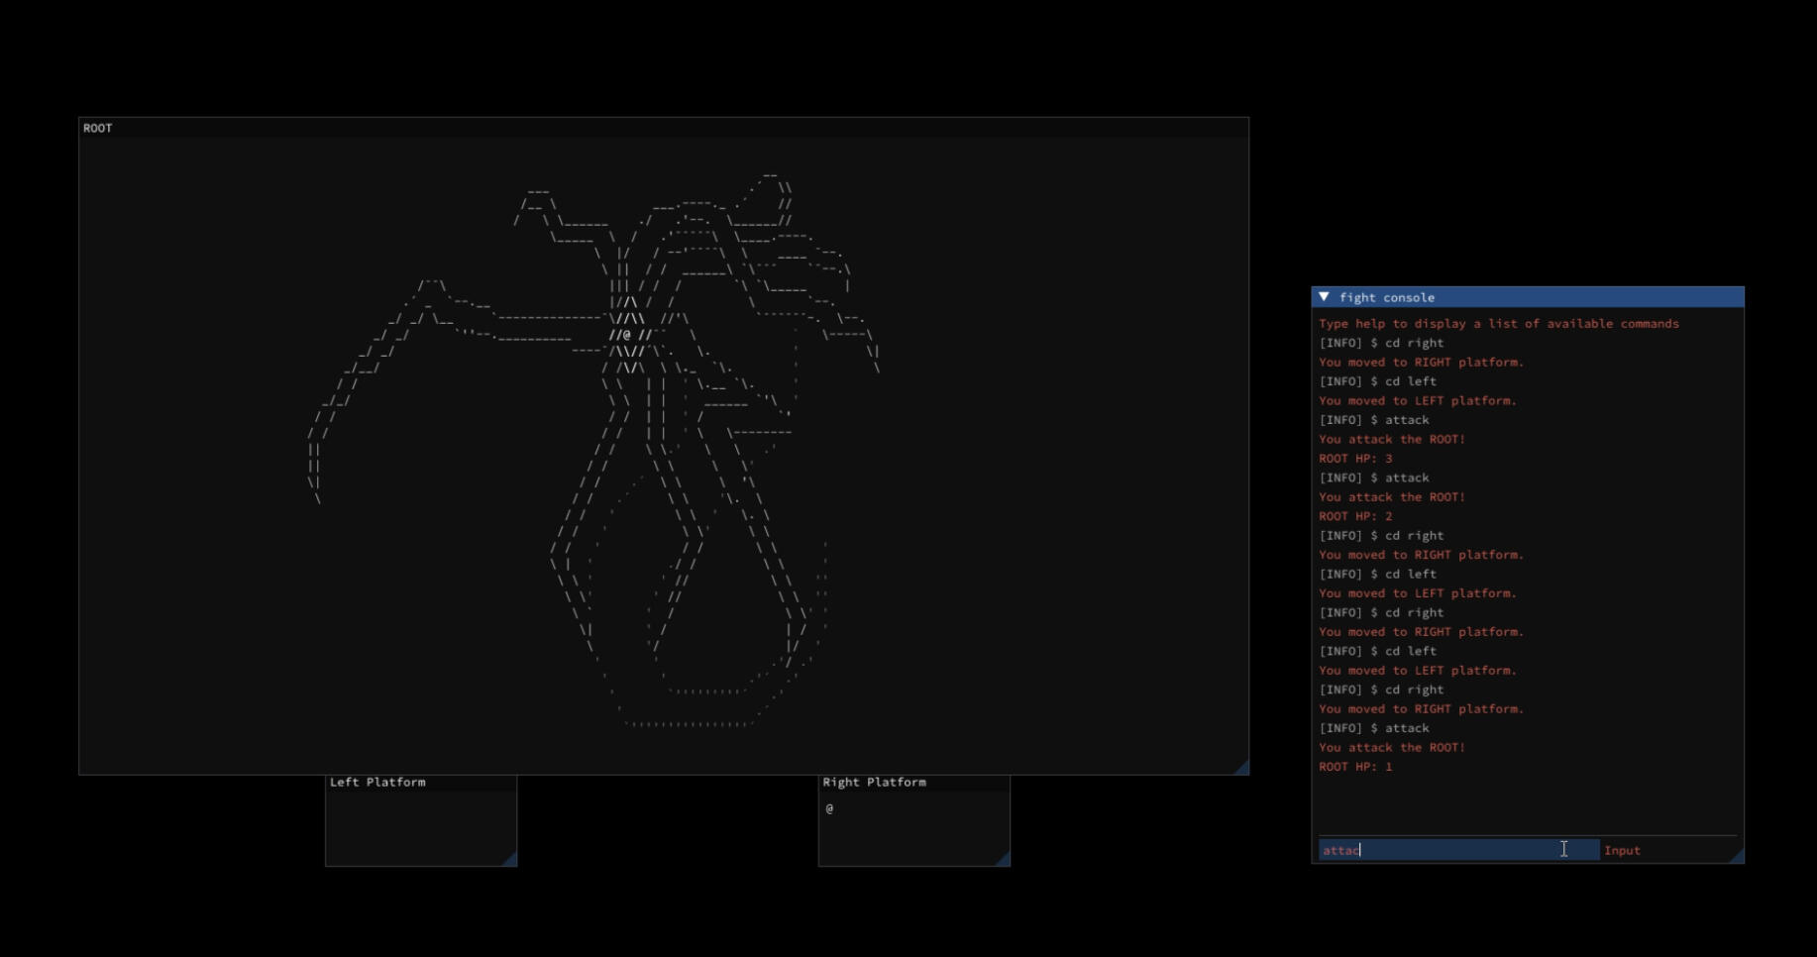Click the ROOT window's corner resize grip
This screenshot has width=1817, height=957.
[1242, 768]
